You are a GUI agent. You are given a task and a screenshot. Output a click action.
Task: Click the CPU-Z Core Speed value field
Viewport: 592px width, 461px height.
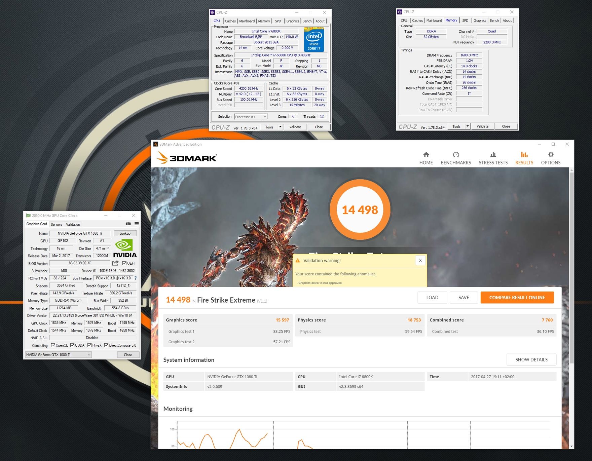click(249, 89)
